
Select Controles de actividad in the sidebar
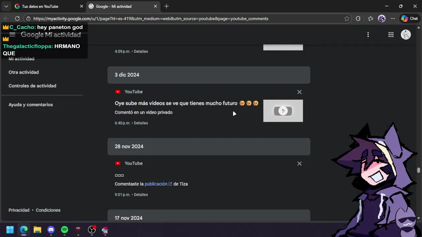[32, 86]
